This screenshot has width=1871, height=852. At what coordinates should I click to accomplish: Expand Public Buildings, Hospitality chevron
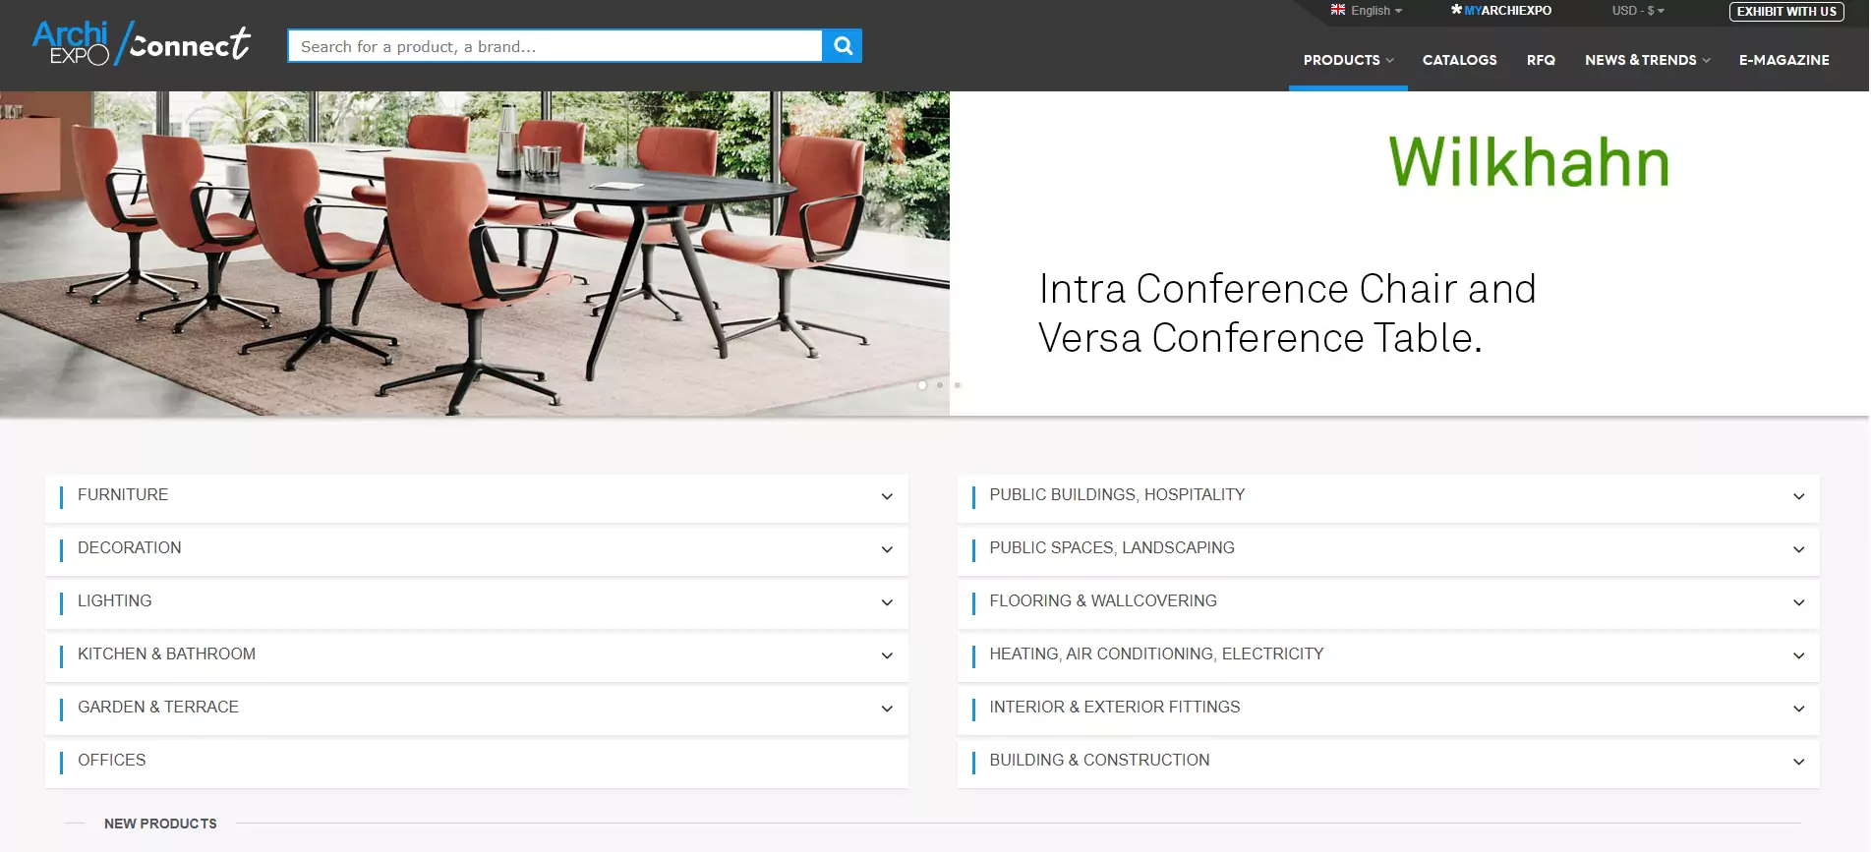click(1798, 496)
